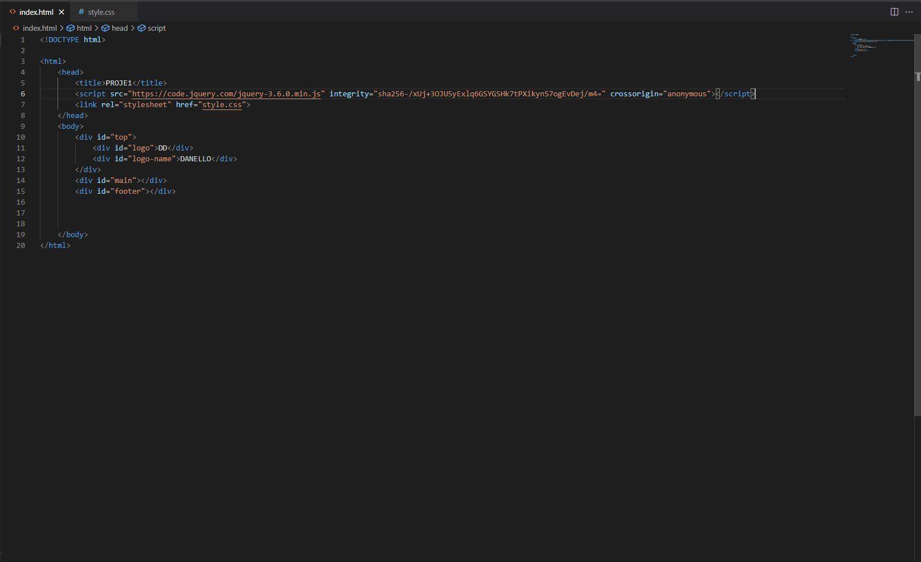Open the html breadcrumb dropdown

83,28
